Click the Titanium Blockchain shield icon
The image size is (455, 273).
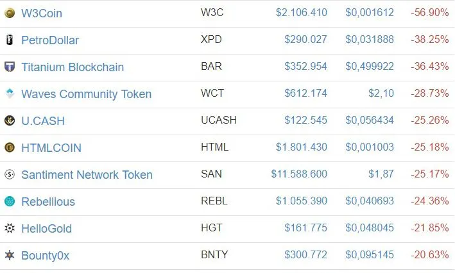point(10,67)
